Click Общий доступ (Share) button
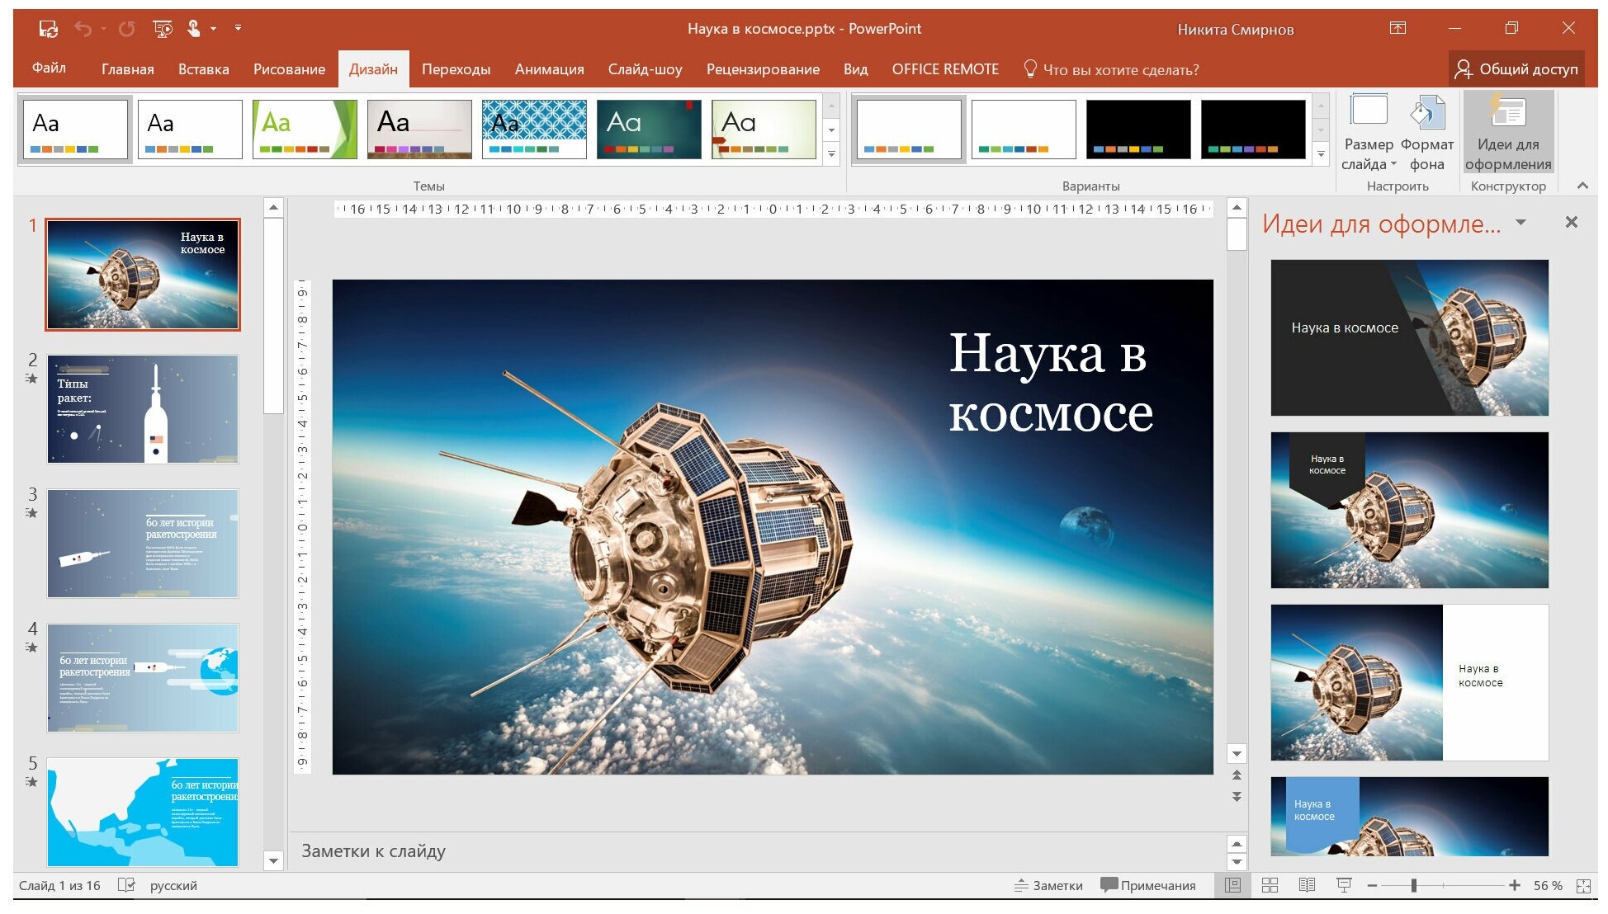1608x914 pixels. pos(1516,69)
